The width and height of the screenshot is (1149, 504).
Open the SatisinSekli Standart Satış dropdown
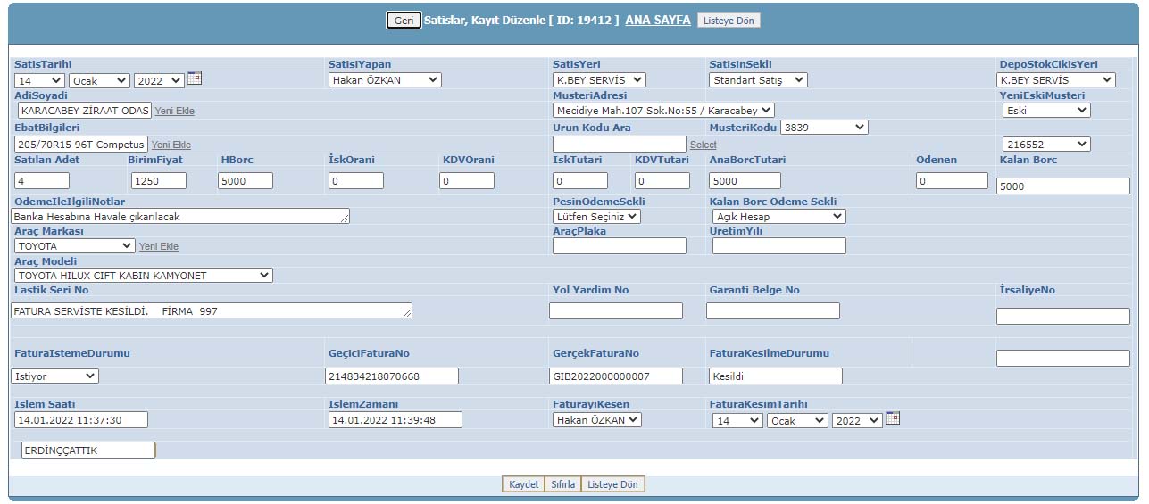point(758,80)
